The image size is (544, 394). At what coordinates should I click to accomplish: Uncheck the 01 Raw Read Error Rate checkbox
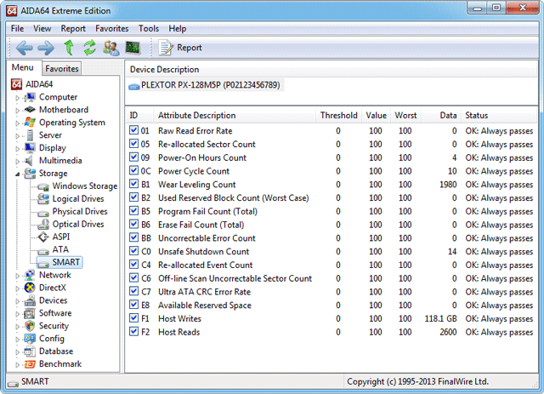[133, 130]
